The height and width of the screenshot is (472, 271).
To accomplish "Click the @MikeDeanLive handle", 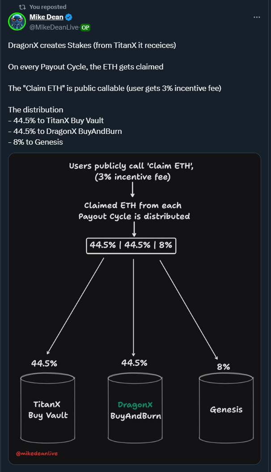I will 54,27.
